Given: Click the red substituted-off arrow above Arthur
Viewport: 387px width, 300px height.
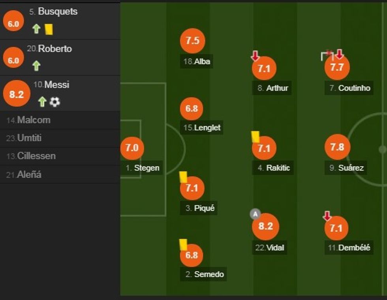Looking at the screenshot, I should tap(255, 56).
